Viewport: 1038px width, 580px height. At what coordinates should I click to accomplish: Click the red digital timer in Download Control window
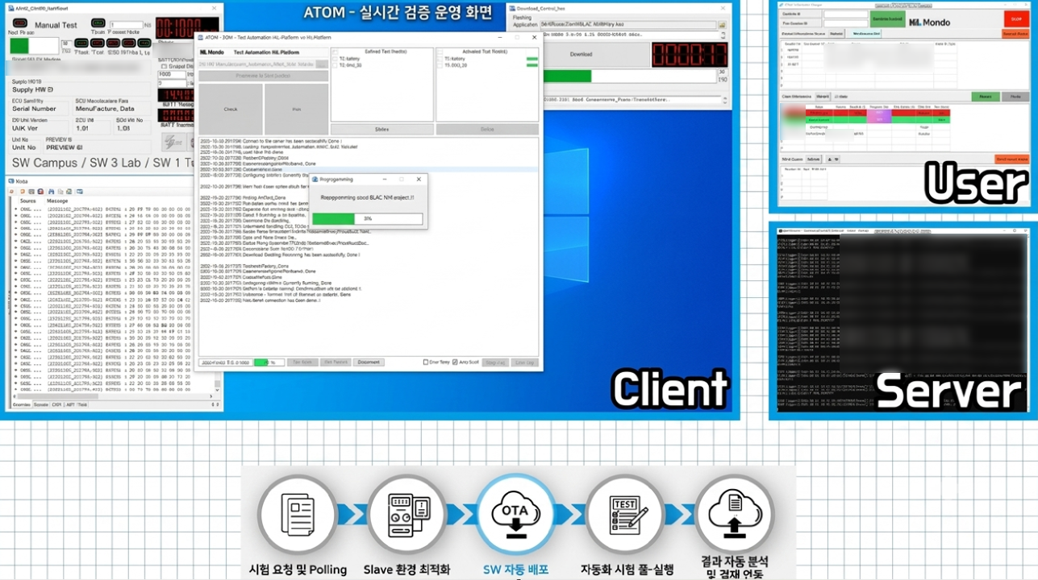(x=690, y=55)
